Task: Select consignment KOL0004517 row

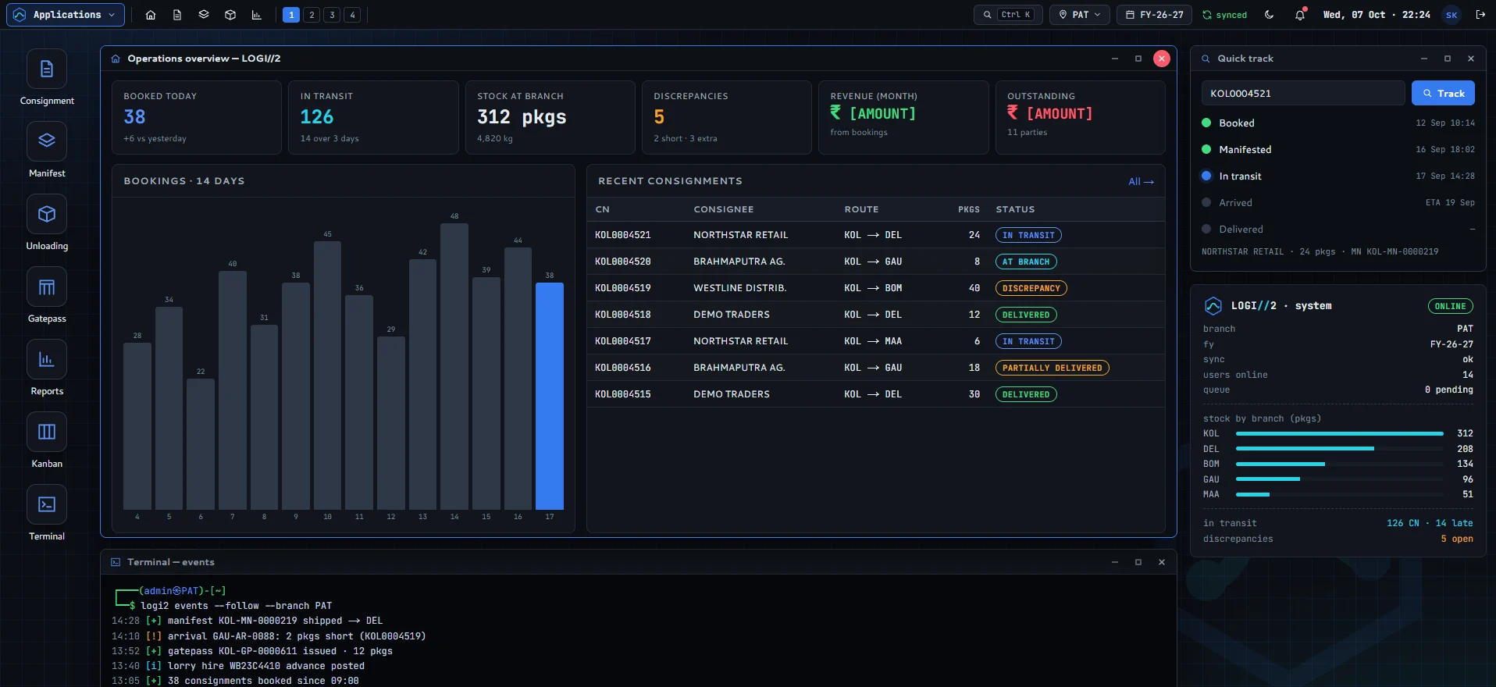Action: click(x=875, y=341)
